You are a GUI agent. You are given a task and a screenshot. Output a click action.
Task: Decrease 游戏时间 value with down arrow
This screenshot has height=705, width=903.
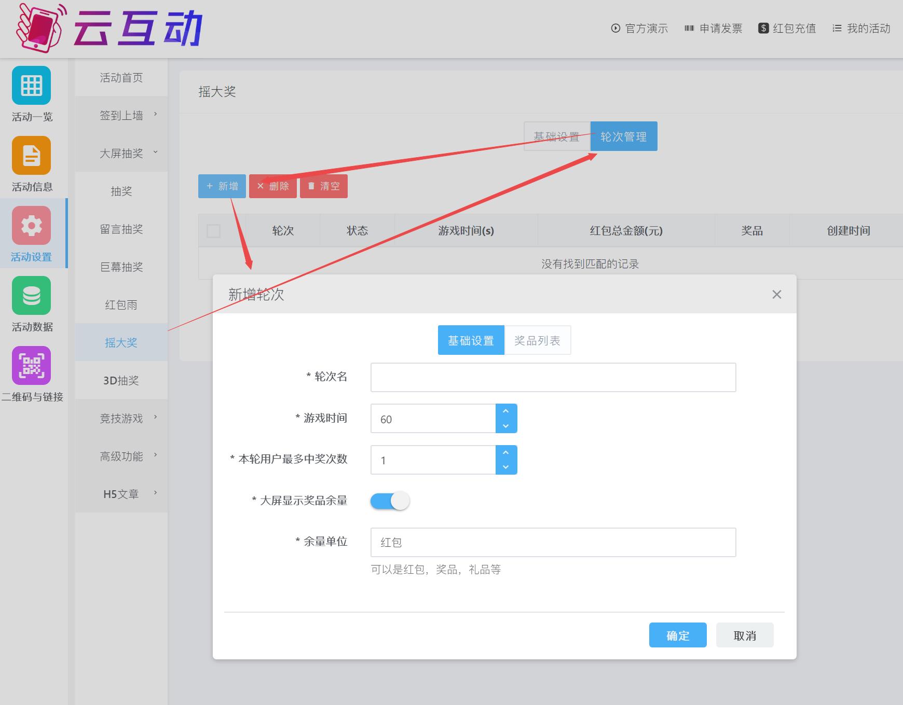[x=506, y=426]
